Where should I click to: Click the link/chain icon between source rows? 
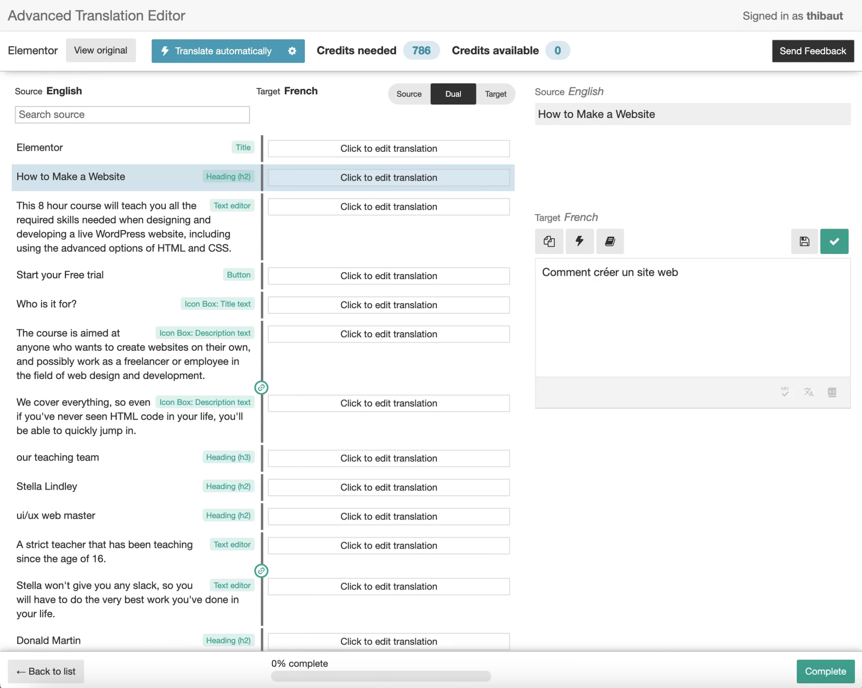(x=261, y=387)
